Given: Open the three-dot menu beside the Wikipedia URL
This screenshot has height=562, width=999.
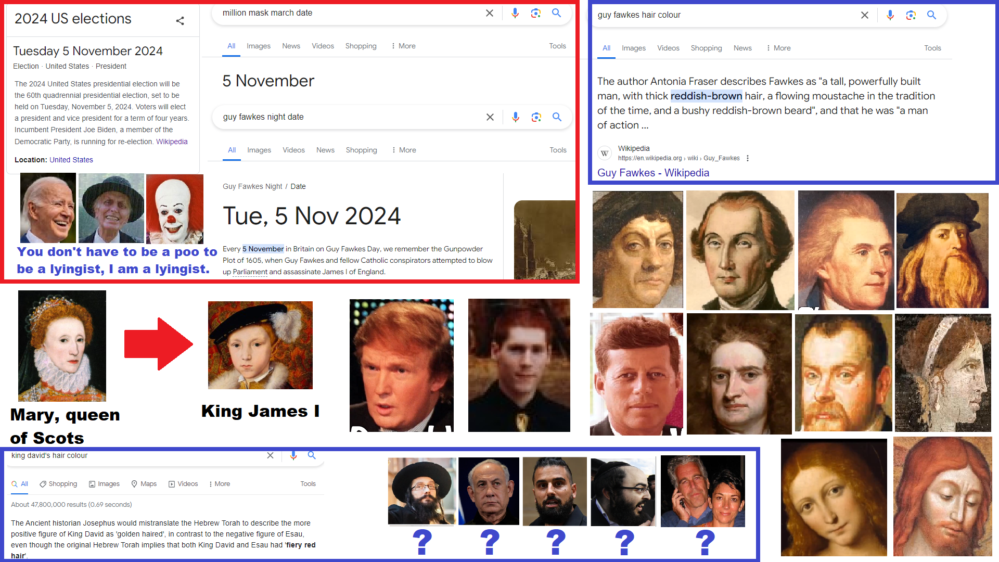Looking at the screenshot, I should click(748, 158).
